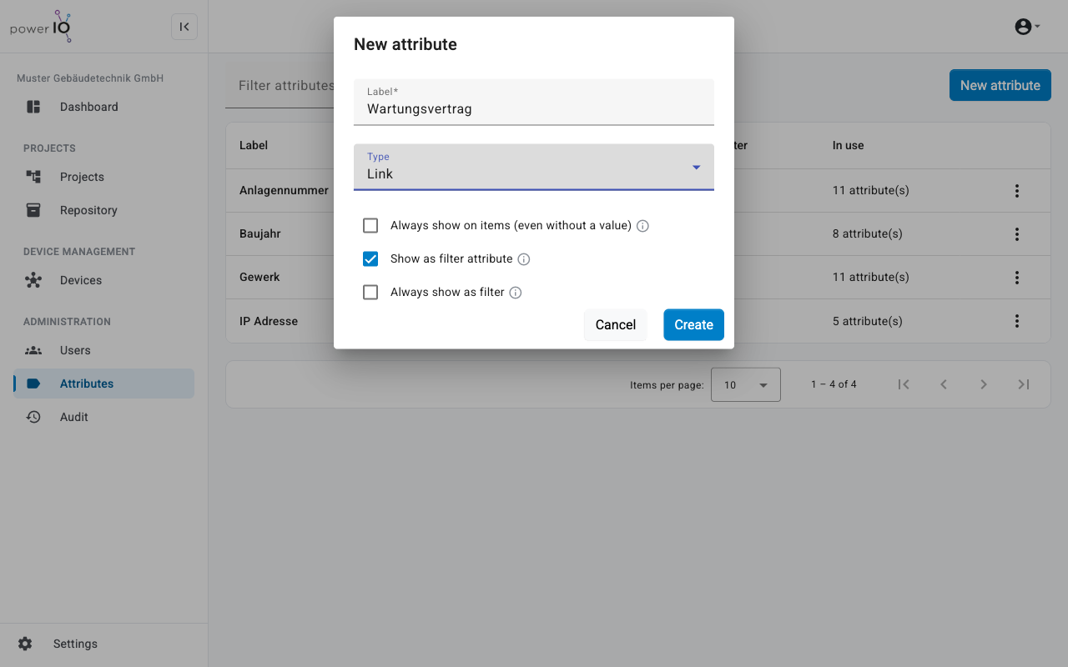Open info icon for Always show on items
1068x667 pixels.
(642, 226)
